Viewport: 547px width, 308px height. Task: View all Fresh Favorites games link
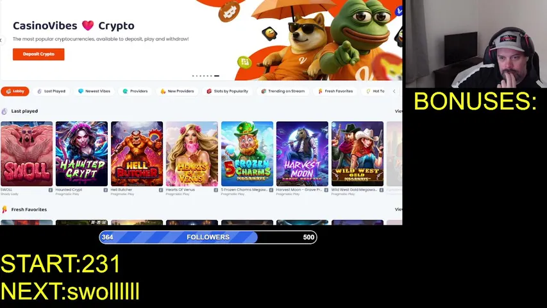coord(398,210)
